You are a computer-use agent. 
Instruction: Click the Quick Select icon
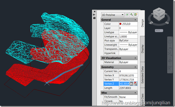[x=136, y=14]
